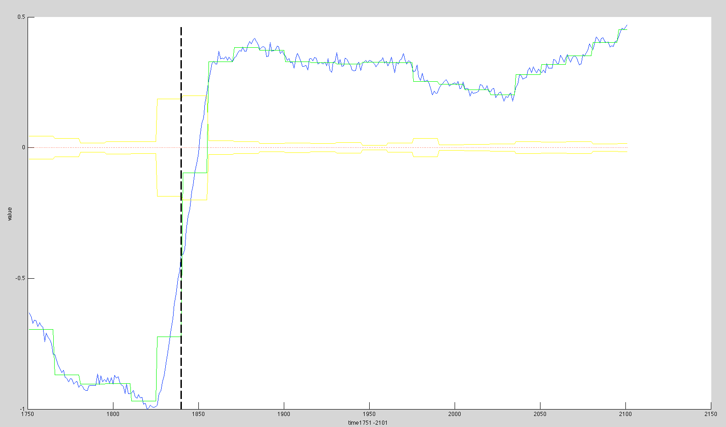Click the upper yellow band's raised step near 1830

pos(169,99)
